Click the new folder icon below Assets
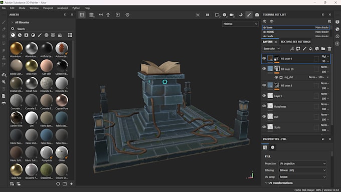 pos(65,184)
